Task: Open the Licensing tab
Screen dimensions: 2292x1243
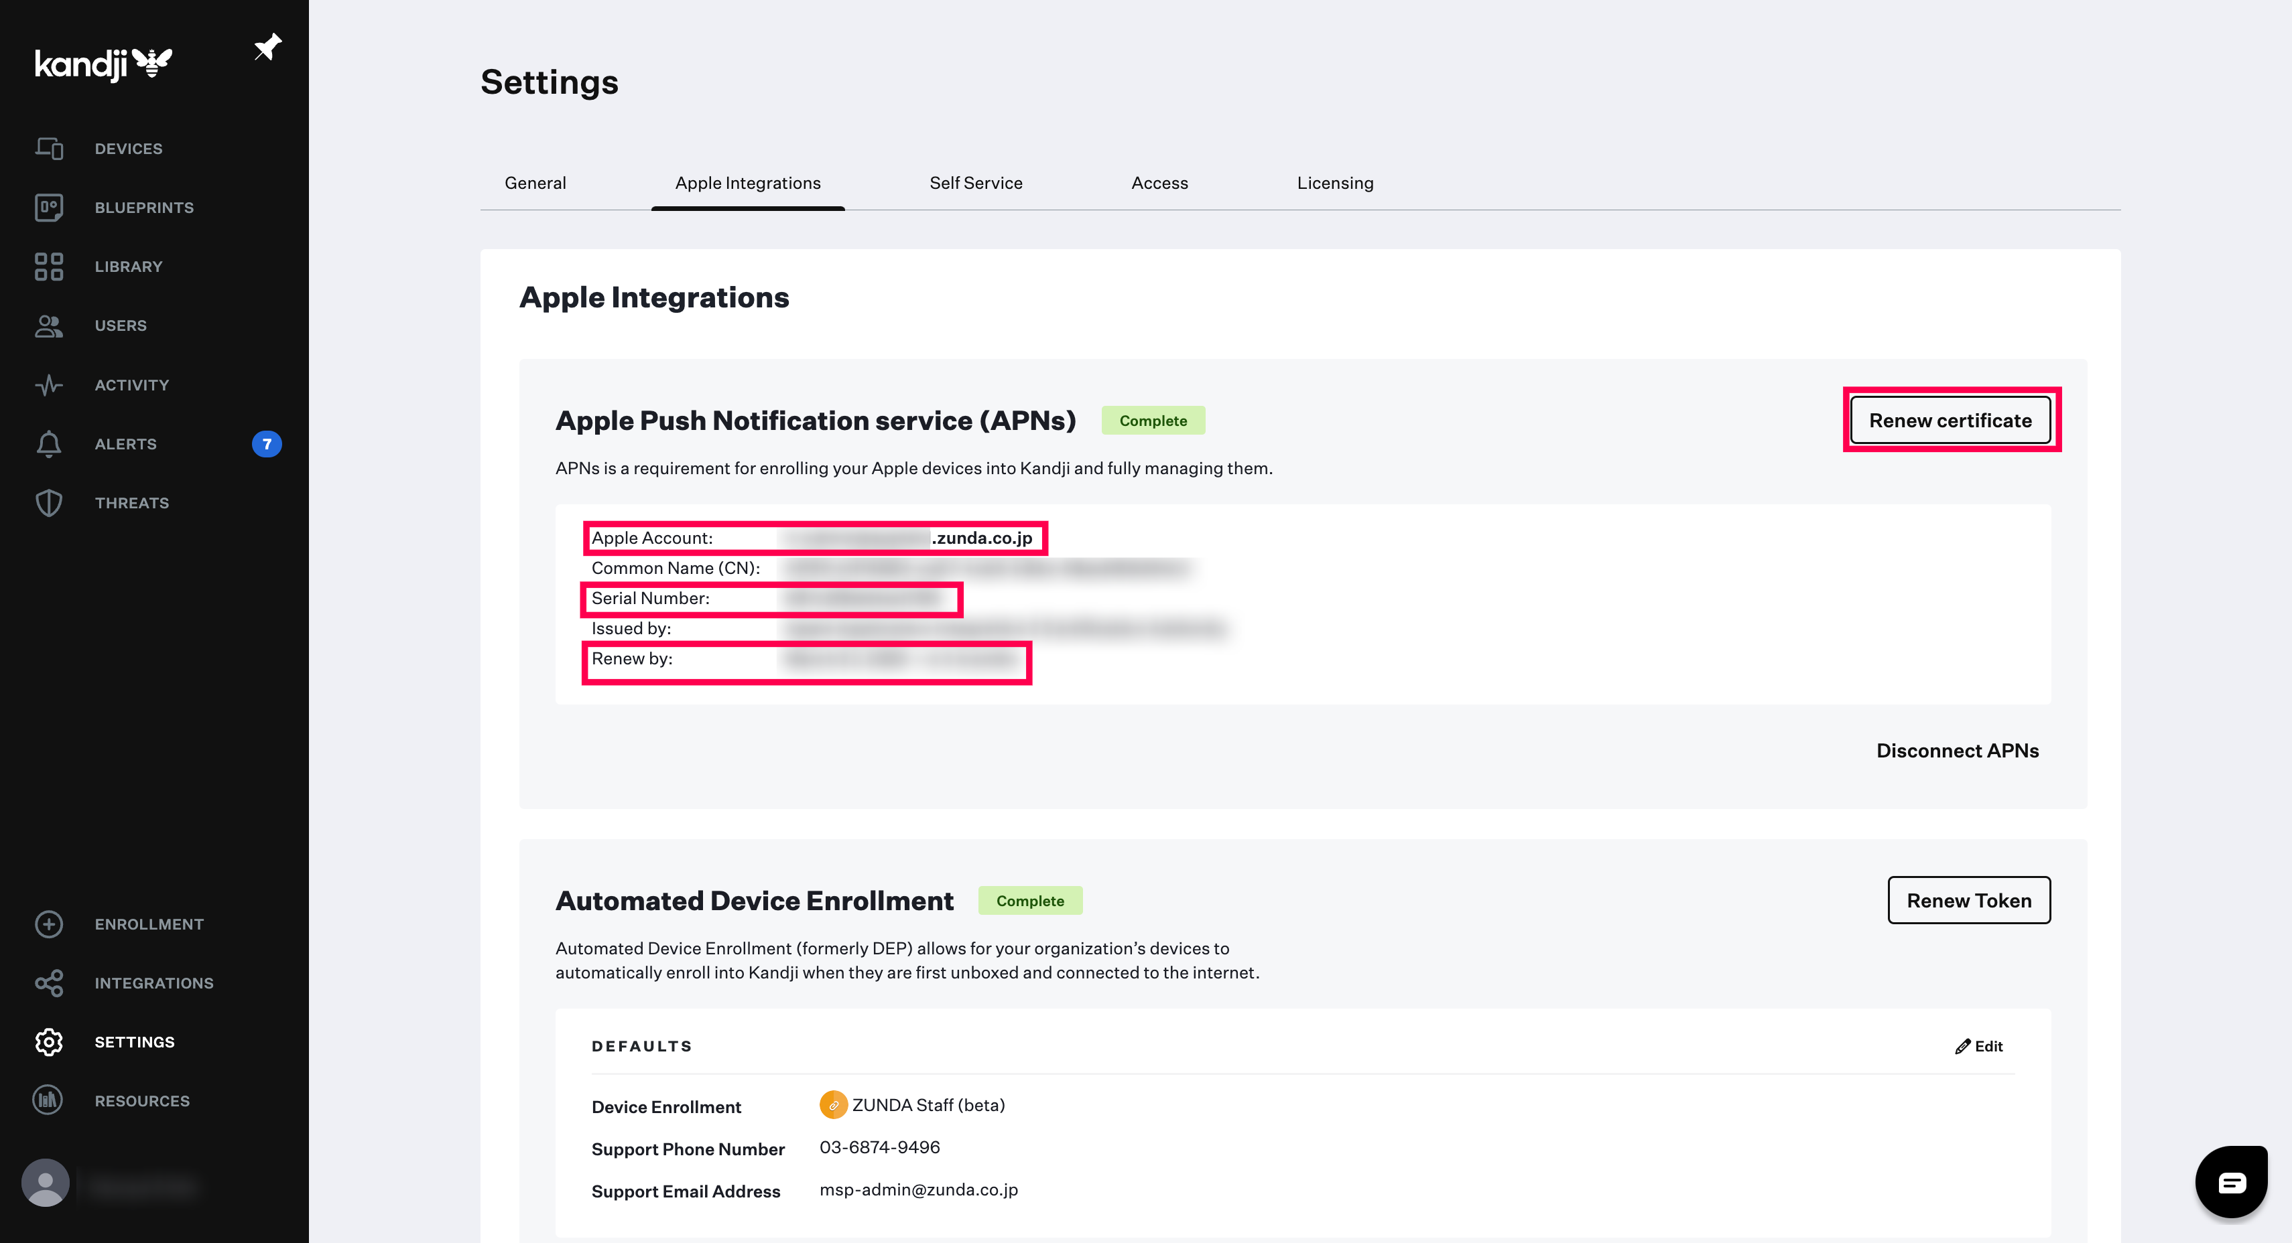Action: pos(1334,183)
